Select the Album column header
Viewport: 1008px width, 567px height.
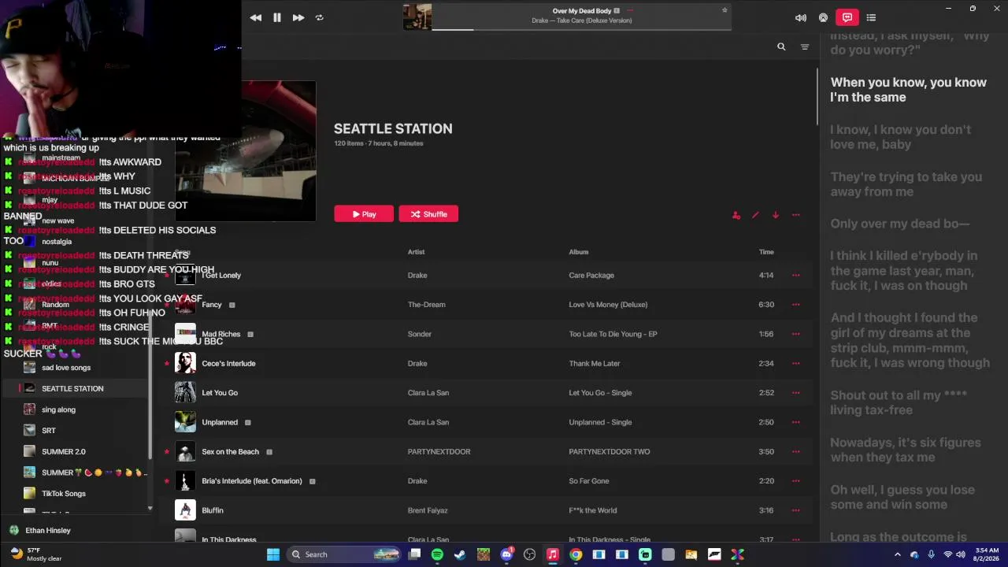coord(579,252)
